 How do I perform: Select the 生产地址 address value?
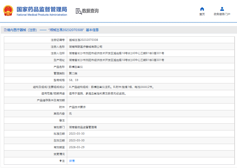coord(117,60)
